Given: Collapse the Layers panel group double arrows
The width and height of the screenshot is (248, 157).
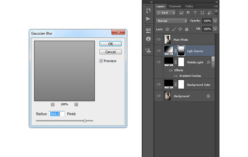Looking at the screenshot, I should pyautogui.click(x=217, y=2).
